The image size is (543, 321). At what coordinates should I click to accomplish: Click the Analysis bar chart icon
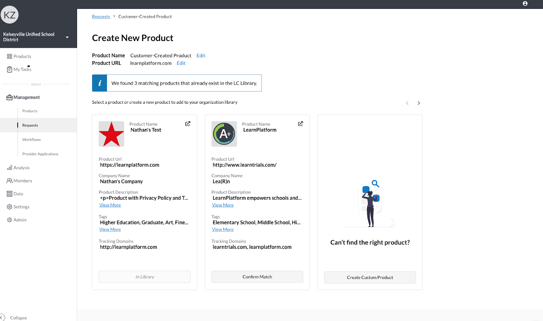(10, 168)
